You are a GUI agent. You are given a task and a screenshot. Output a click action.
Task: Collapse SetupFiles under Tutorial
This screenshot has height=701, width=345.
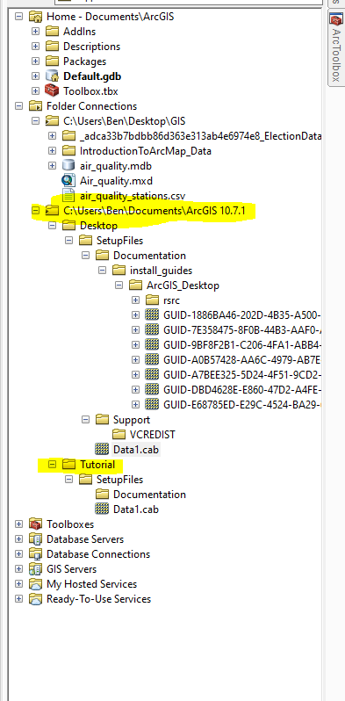tap(68, 480)
